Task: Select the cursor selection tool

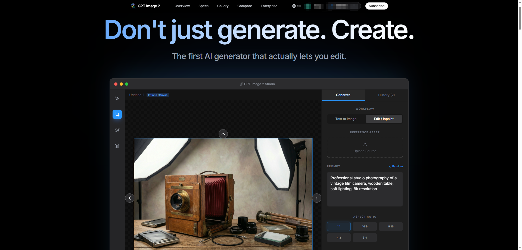Action: [x=117, y=99]
